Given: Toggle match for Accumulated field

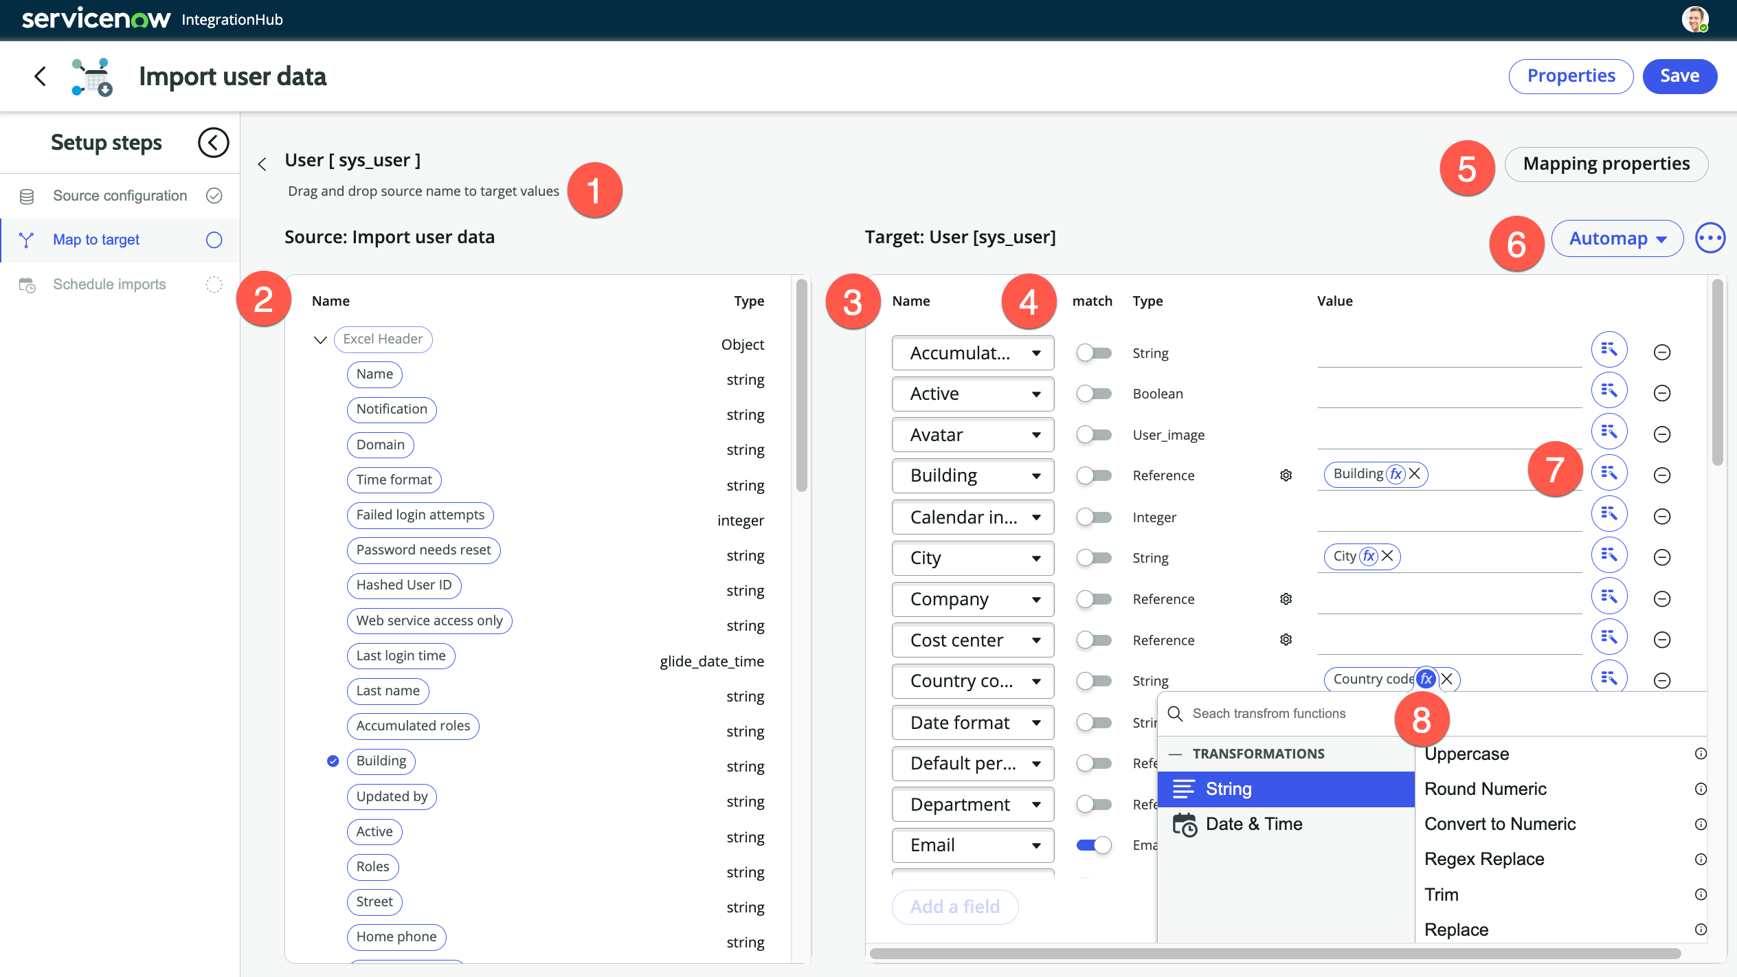Looking at the screenshot, I should click(1094, 353).
